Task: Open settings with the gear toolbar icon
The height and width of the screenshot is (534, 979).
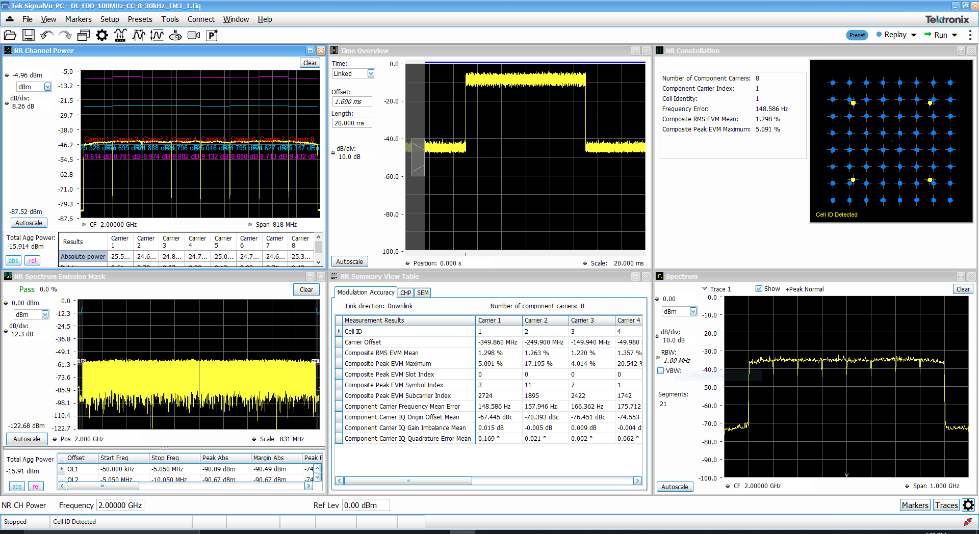Action: point(102,35)
